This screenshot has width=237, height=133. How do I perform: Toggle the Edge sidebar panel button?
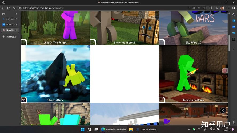point(234,8)
